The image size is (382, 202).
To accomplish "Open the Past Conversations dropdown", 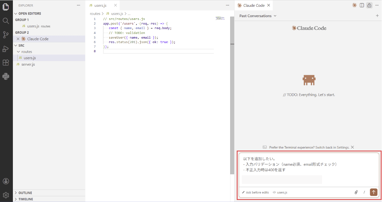I will tap(258, 16).
